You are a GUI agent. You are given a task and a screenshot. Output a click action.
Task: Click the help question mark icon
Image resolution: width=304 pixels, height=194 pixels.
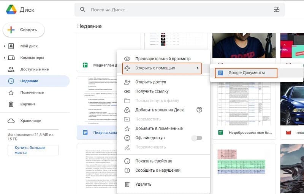pos(199,110)
